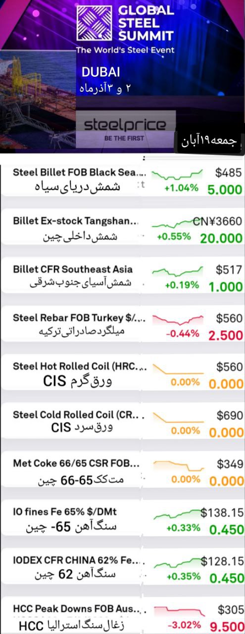Viewport: 245px width, 634px height.
Task: Click the orange Hot Rolled Coil chart
Action: pos(177,369)
